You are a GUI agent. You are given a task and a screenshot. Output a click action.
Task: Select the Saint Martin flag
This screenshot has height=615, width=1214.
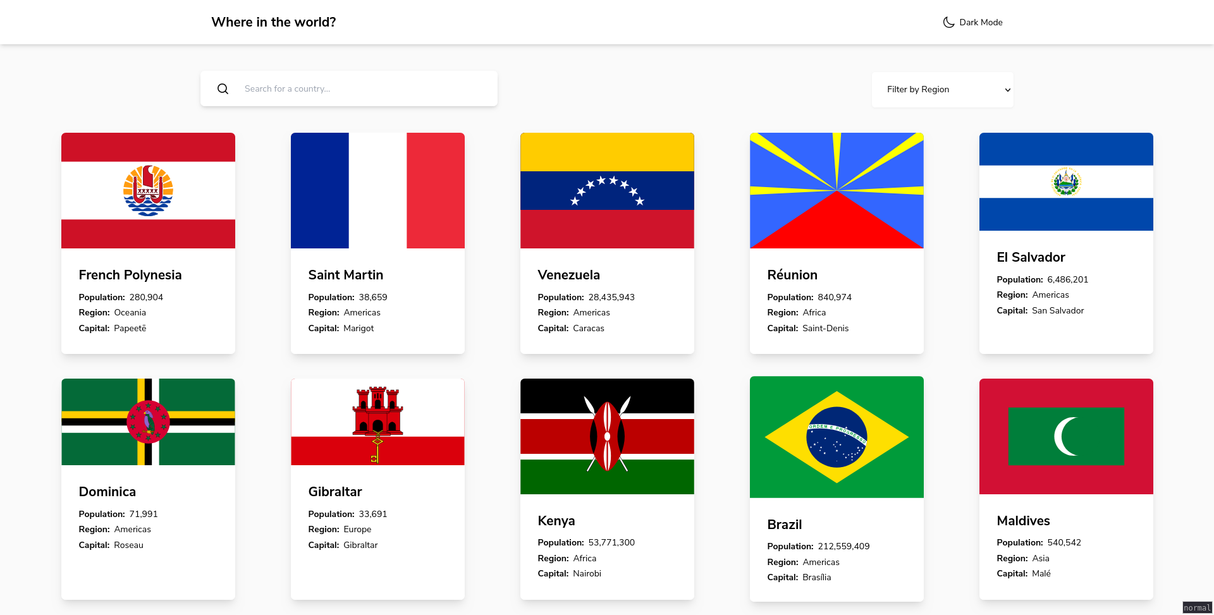[x=377, y=190]
